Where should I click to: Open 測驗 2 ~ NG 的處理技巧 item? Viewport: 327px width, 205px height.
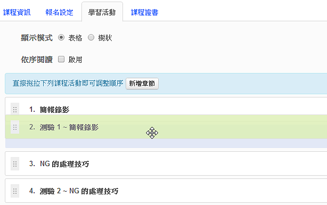coord(74,191)
